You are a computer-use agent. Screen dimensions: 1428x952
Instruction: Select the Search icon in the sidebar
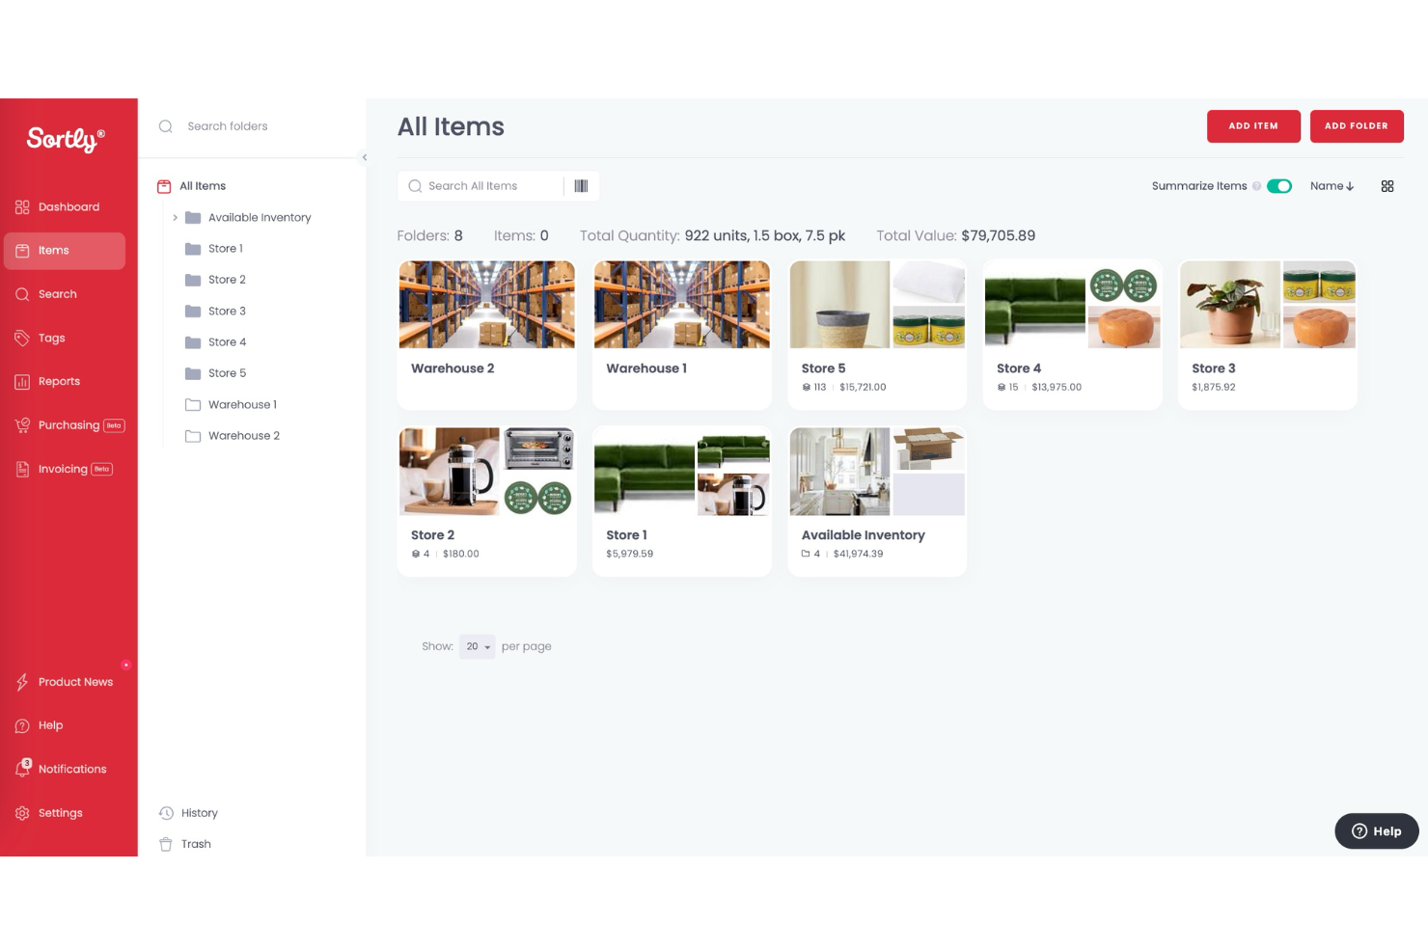click(21, 293)
